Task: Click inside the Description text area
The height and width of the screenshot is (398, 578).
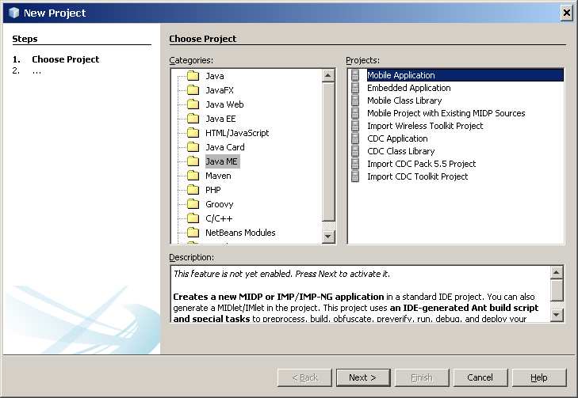Action: [360, 294]
